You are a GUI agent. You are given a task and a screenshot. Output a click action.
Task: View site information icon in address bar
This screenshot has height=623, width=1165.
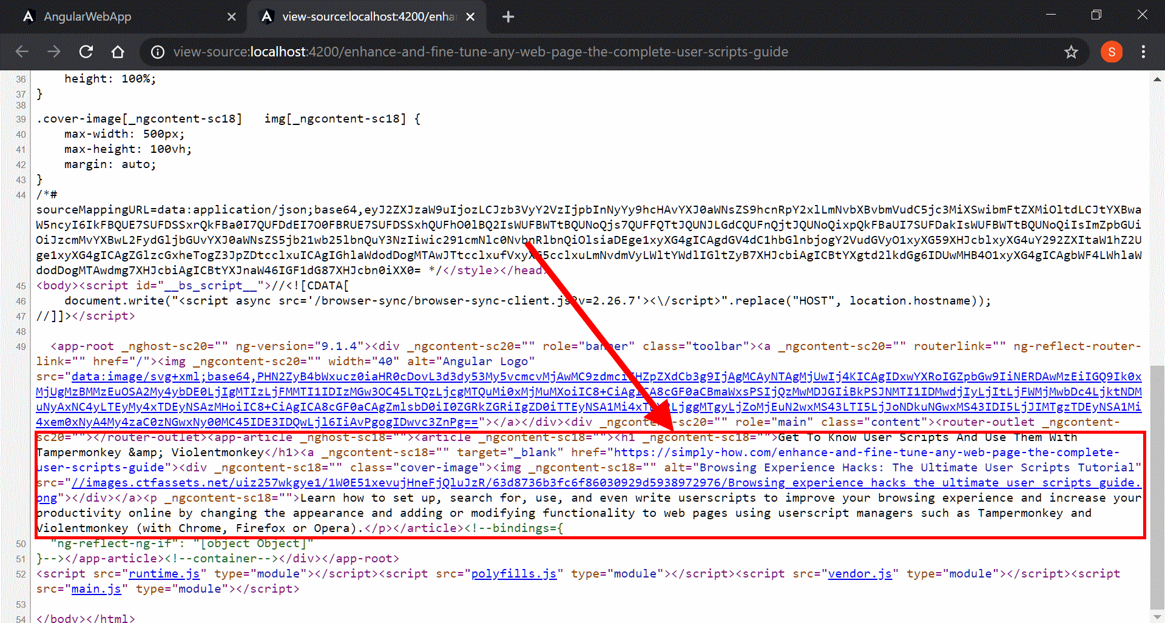pos(158,52)
